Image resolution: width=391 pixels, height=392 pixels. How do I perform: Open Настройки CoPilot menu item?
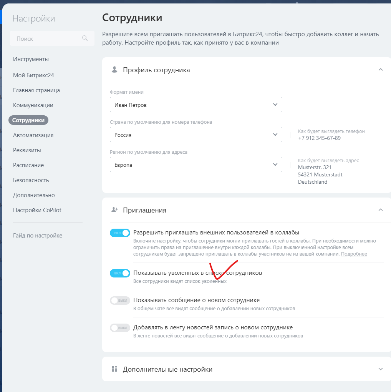pyautogui.click(x=37, y=210)
